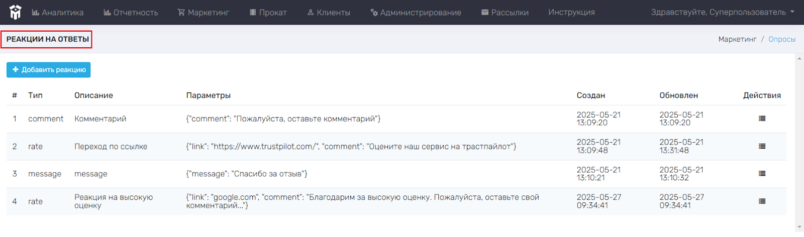Click the РЕАКЦИИ НА ОТВЕТЫ page title
804x237 pixels.
click(48, 39)
